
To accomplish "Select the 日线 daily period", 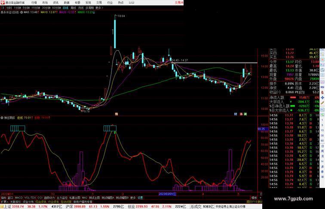I will coord(65,8).
